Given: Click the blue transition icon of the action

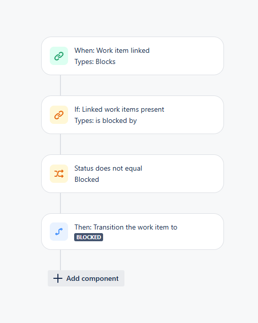Looking at the screenshot, I should pyautogui.click(x=59, y=232).
